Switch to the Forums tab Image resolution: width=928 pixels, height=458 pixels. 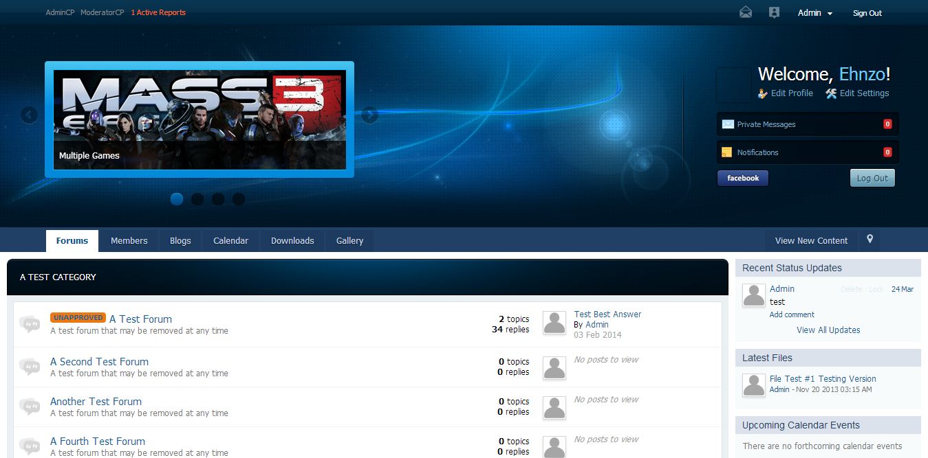coord(72,241)
